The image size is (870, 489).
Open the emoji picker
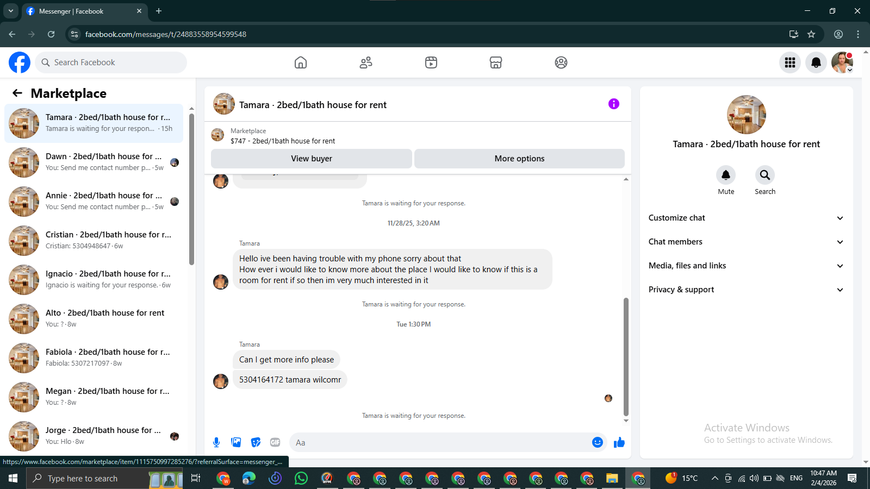[x=598, y=442]
